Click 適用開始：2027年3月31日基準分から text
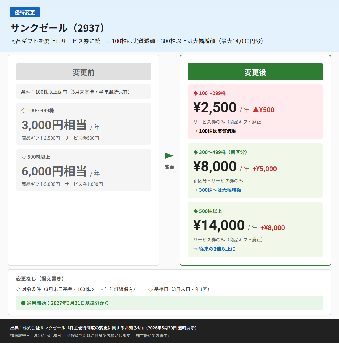Viewport: 339px width, 350px height. coord(68,303)
